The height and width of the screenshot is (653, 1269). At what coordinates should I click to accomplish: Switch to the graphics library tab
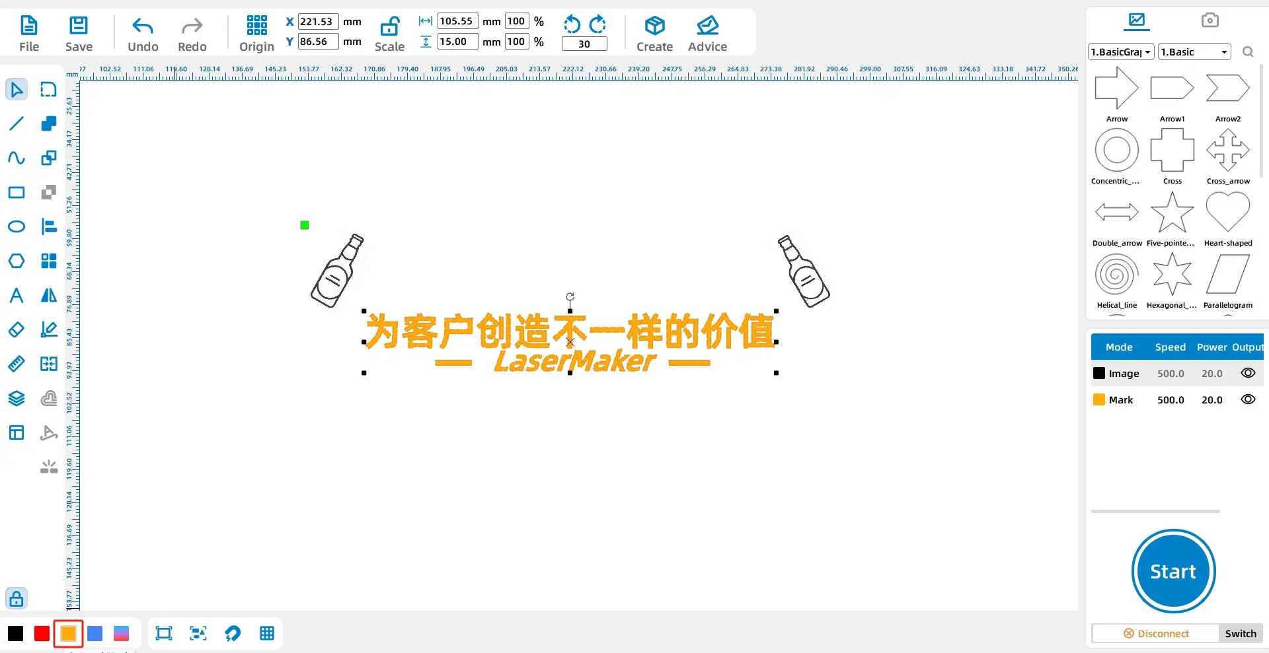click(1137, 20)
